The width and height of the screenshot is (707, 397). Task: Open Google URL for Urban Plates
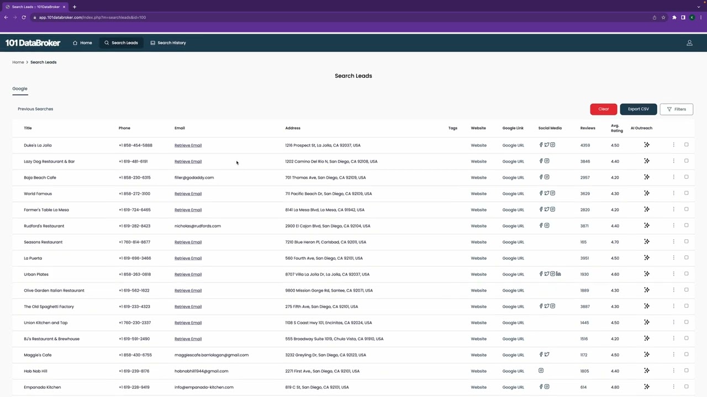tap(513, 274)
